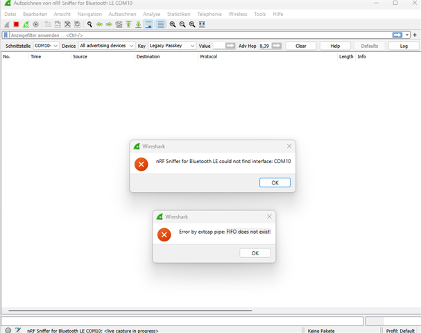Find a packet with magnifier icon
The image size is (421, 333).
(89, 24)
